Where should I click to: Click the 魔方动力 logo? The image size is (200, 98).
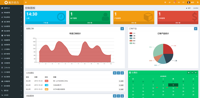pyautogui.click(x=12, y=2)
